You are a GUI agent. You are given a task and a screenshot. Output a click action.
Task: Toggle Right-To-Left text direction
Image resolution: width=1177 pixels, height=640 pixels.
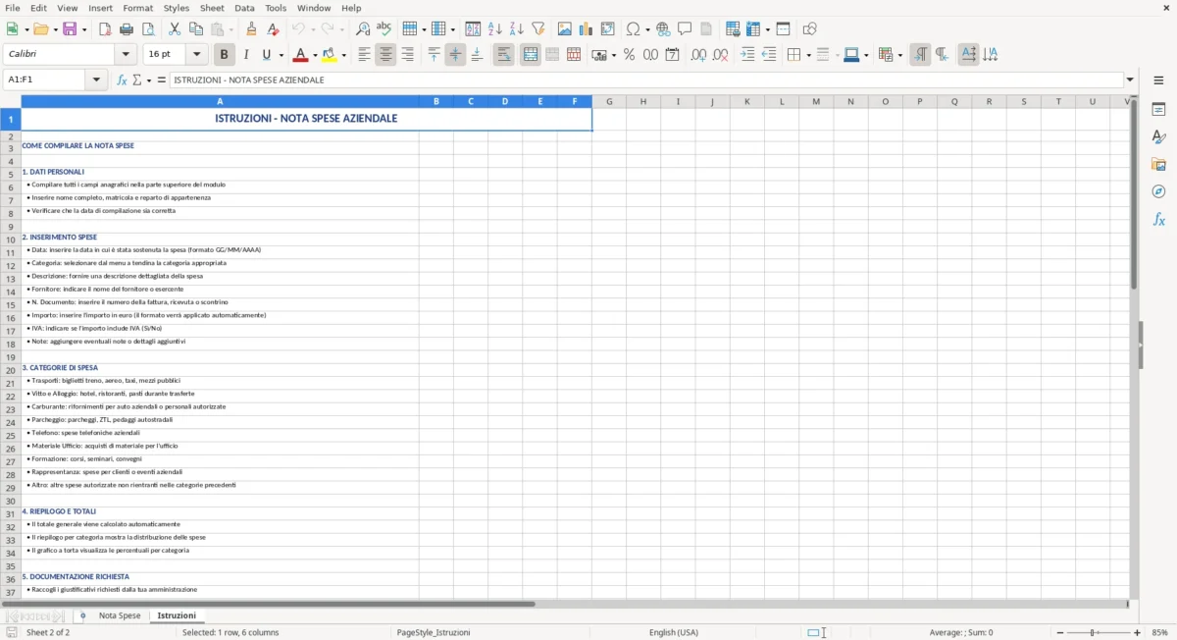click(942, 55)
